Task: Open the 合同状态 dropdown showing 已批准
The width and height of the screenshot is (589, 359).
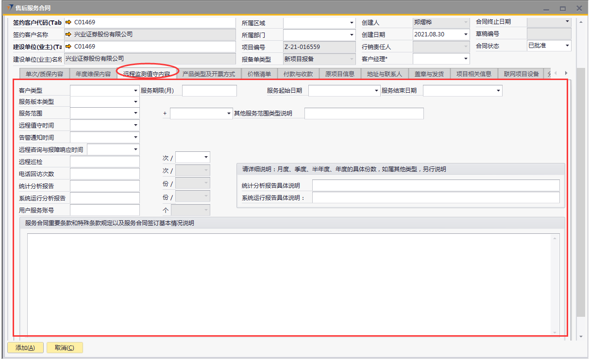Action: [567, 46]
